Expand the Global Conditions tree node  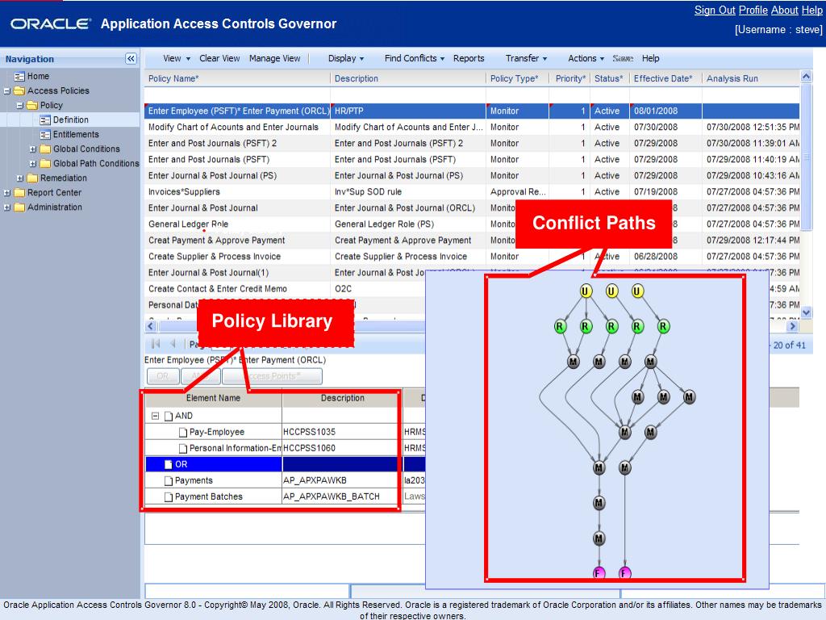32,149
